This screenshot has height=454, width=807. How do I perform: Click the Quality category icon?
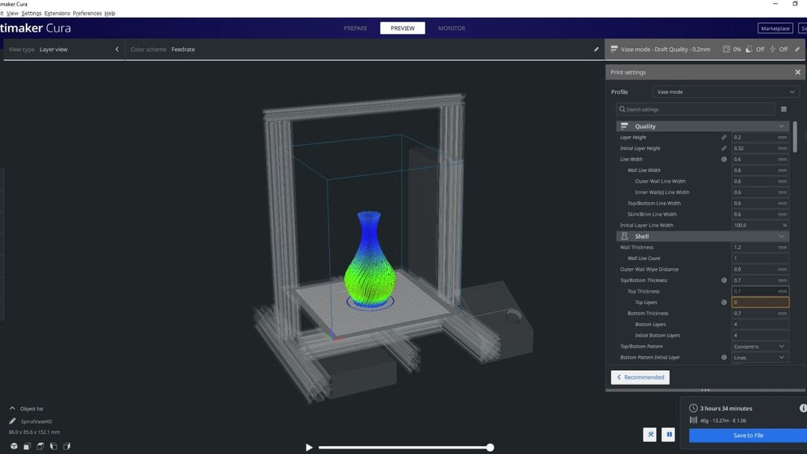pyautogui.click(x=624, y=126)
